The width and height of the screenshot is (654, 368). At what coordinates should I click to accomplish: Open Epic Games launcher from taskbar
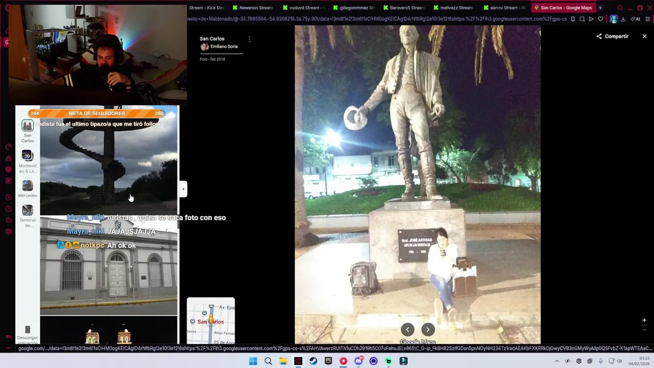click(328, 361)
